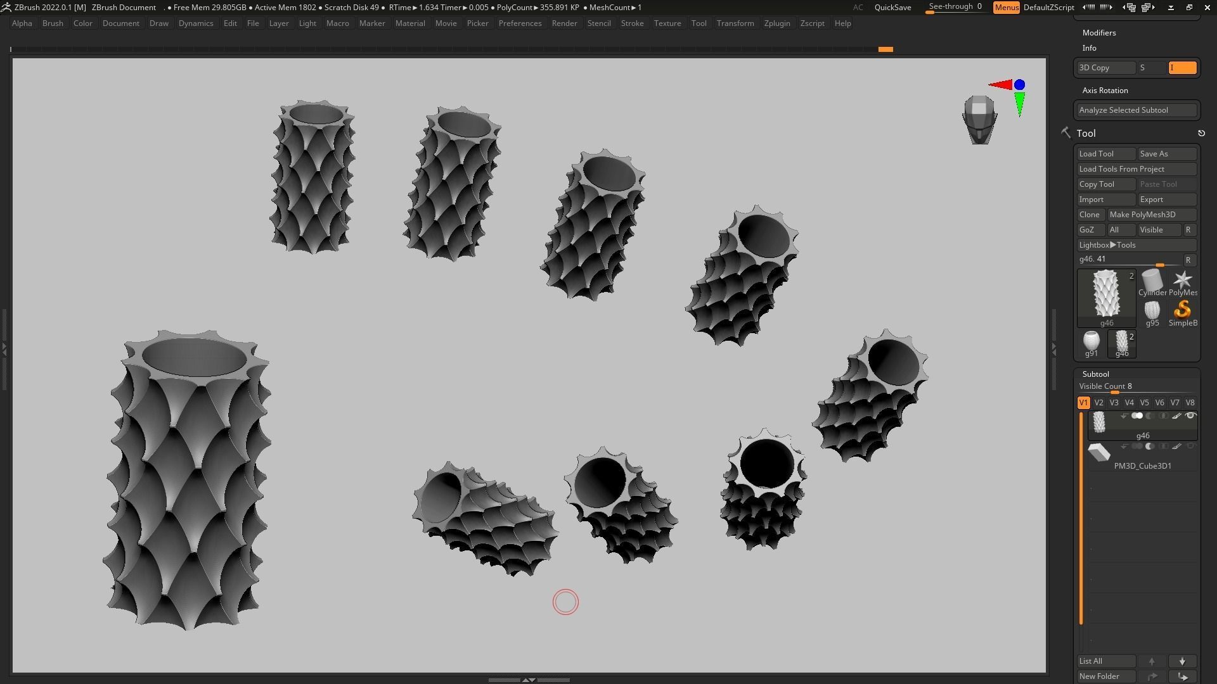Screen dimensions: 1217x684
Task: Click the Make PolyMesh3D button
Action: tap(1151, 215)
